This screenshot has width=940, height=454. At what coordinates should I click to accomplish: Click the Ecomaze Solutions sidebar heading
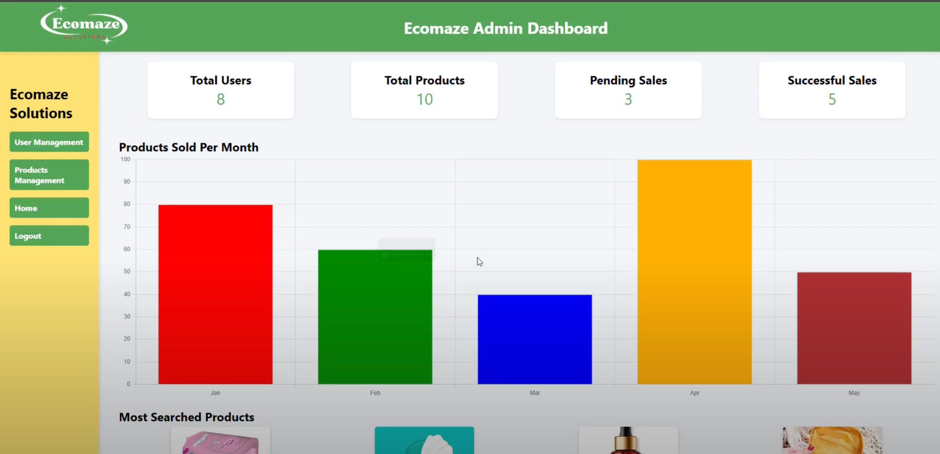pos(41,104)
